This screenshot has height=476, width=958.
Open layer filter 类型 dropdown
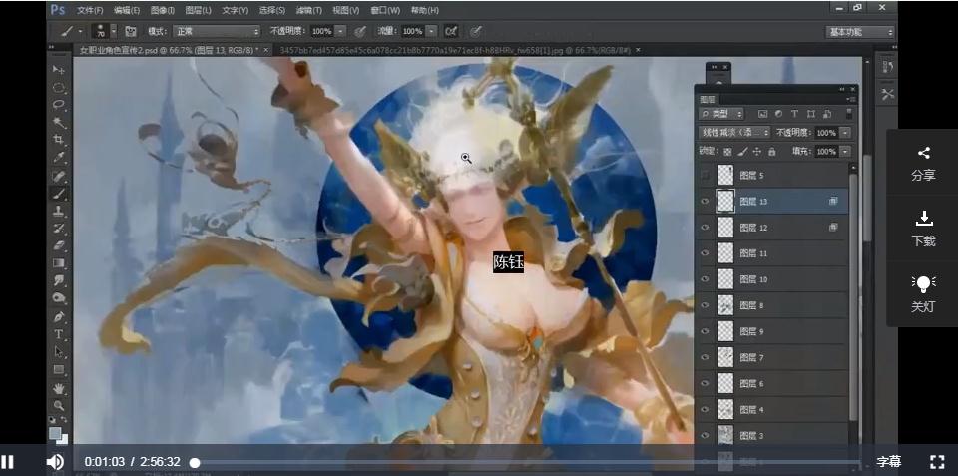point(721,114)
